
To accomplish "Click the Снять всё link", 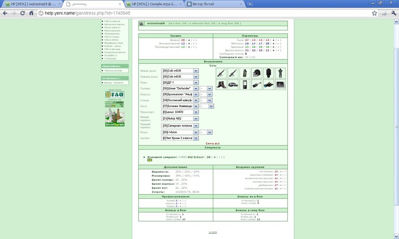I will click(213, 143).
